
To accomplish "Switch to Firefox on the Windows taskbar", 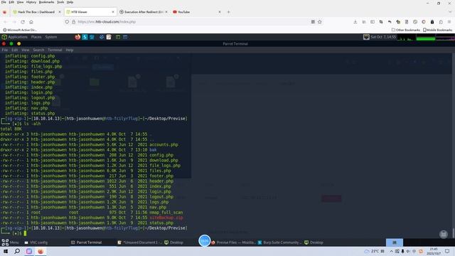I will click(41, 251).
